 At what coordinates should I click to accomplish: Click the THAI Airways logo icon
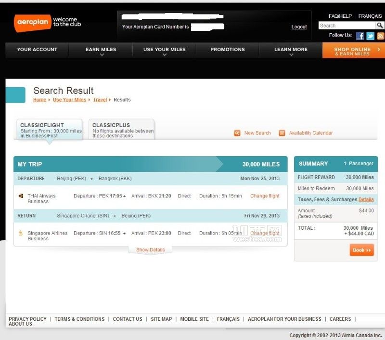pyautogui.click(x=21, y=196)
